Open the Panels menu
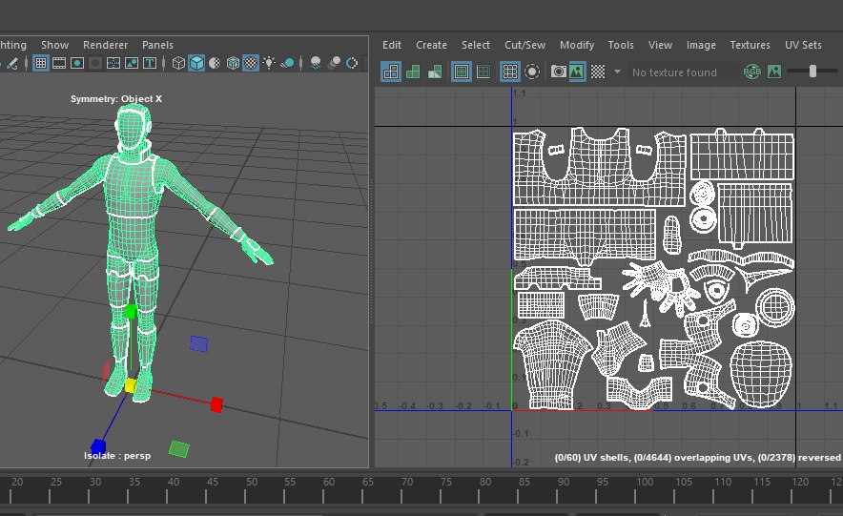The width and height of the screenshot is (843, 516). click(x=157, y=45)
